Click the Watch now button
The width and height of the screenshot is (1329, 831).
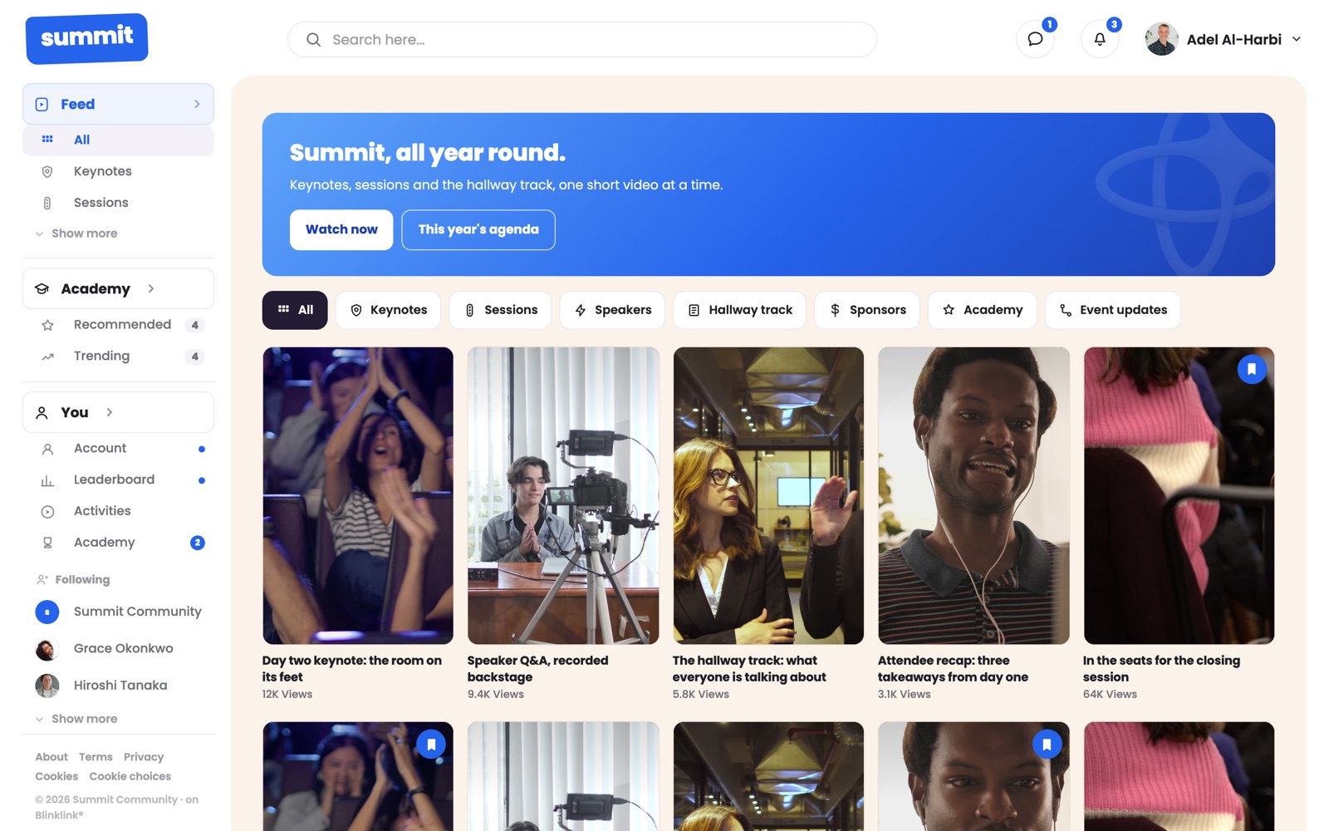[x=341, y=229]
